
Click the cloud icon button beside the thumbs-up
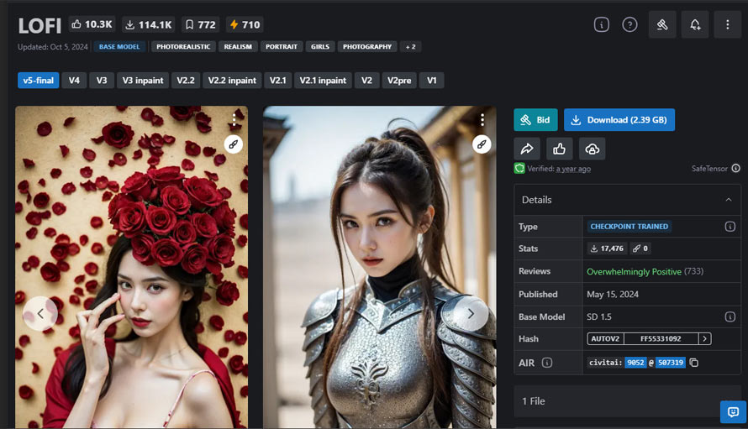point(592,149)
